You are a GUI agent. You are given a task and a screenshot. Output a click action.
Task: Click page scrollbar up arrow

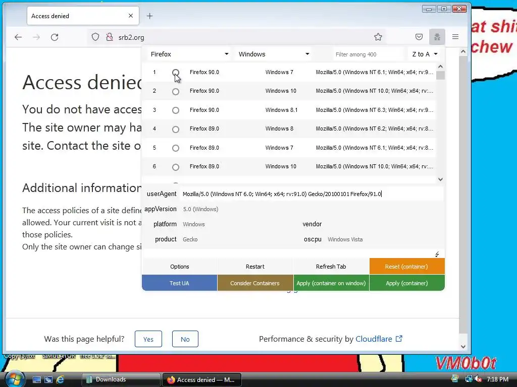(x=463, y=51)
